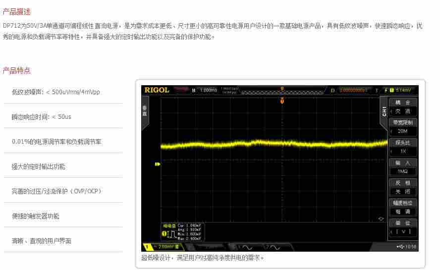Open the 探头比 1X probe ratio option
Screen dimensions: 440x270
click(x=403, y=147)
